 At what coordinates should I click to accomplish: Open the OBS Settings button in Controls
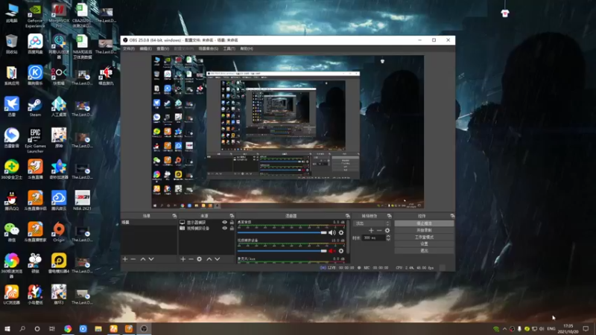click(424, 244)
